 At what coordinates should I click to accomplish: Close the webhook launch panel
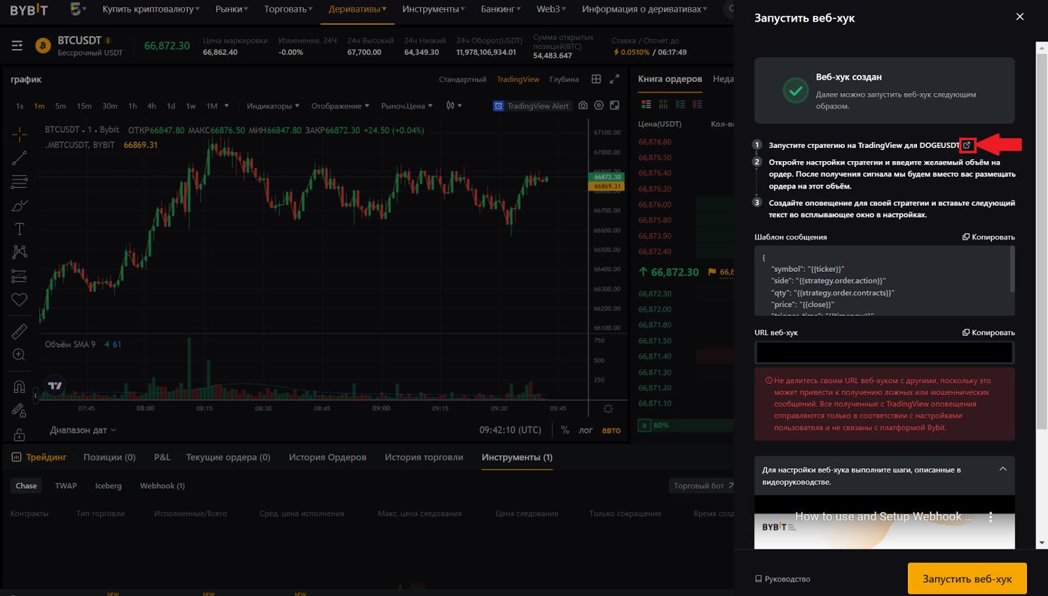click(1020, 17)
